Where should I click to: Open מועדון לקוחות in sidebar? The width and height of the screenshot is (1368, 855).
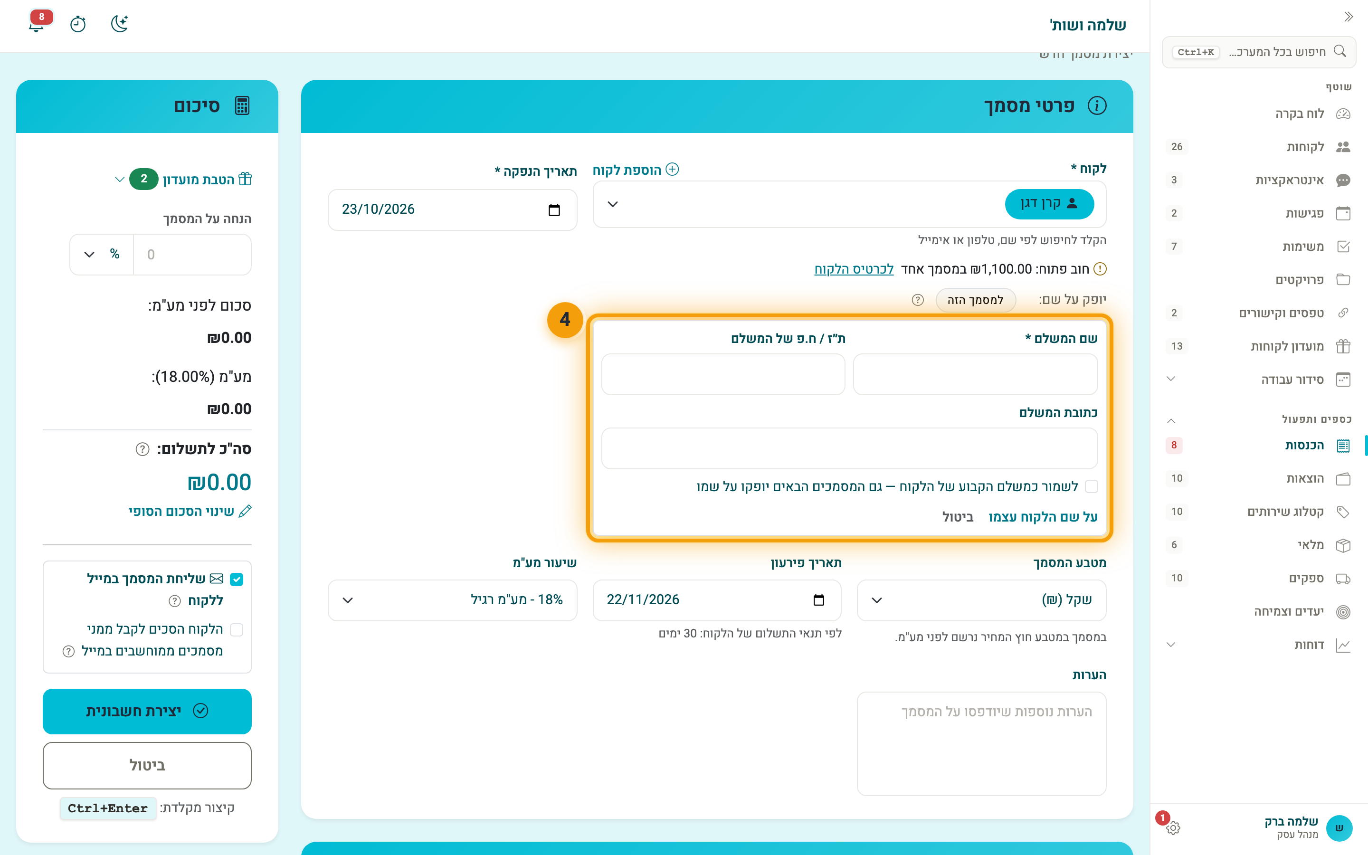[x=1258, y=346]
